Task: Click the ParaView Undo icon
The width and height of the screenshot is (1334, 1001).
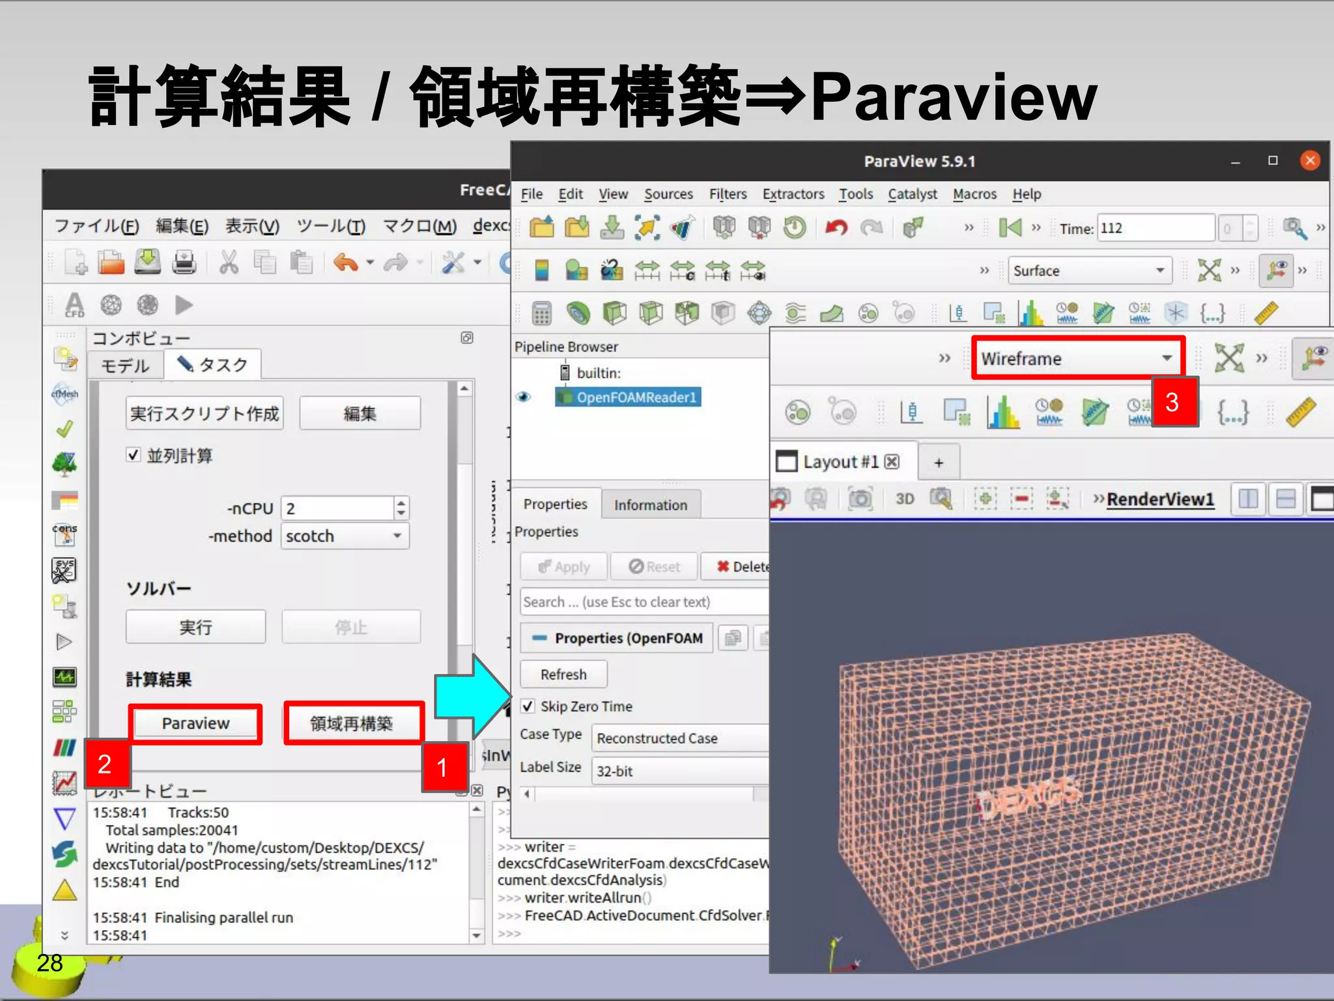Action: click(x=836, y=227)
